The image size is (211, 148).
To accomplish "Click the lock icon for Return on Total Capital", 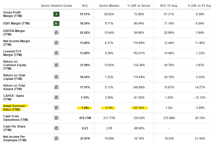I will click(56, 77).
